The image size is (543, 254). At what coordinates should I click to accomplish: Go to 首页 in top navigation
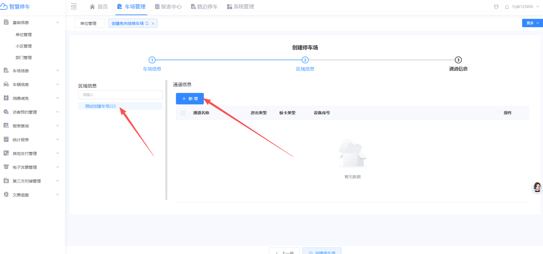tap(99, 7)
